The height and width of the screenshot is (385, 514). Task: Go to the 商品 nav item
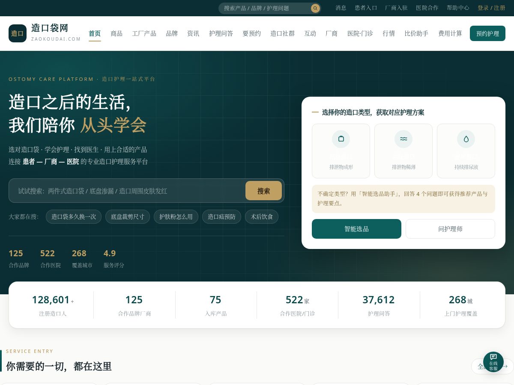click(x=117, y=33)
